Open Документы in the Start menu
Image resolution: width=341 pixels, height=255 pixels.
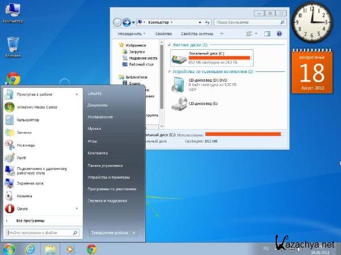98,105
